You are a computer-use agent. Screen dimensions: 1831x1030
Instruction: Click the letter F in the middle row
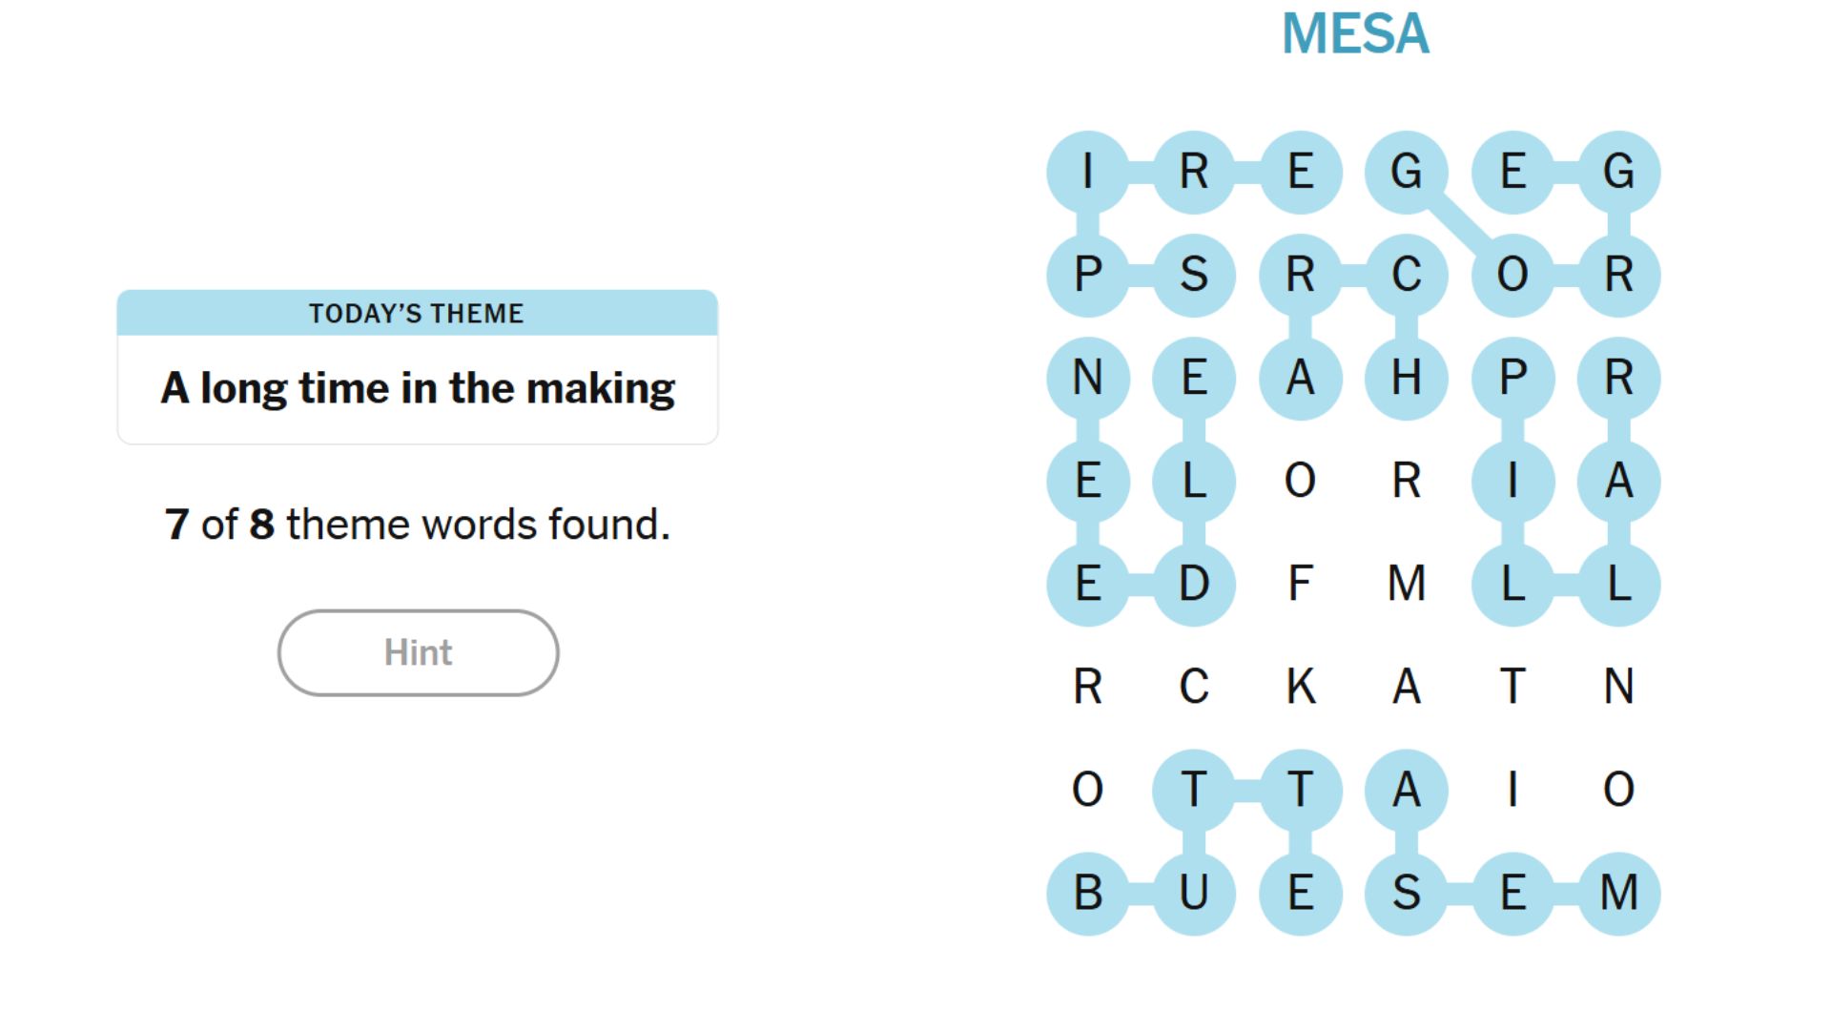pos(1300,584)
